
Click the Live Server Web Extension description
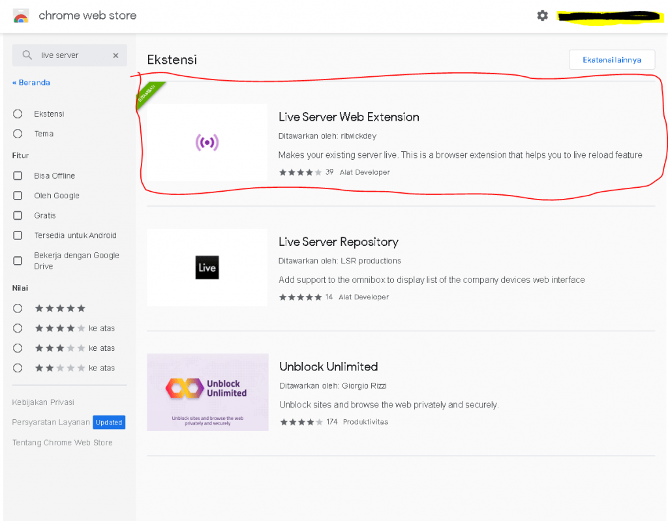click(460, 155)
